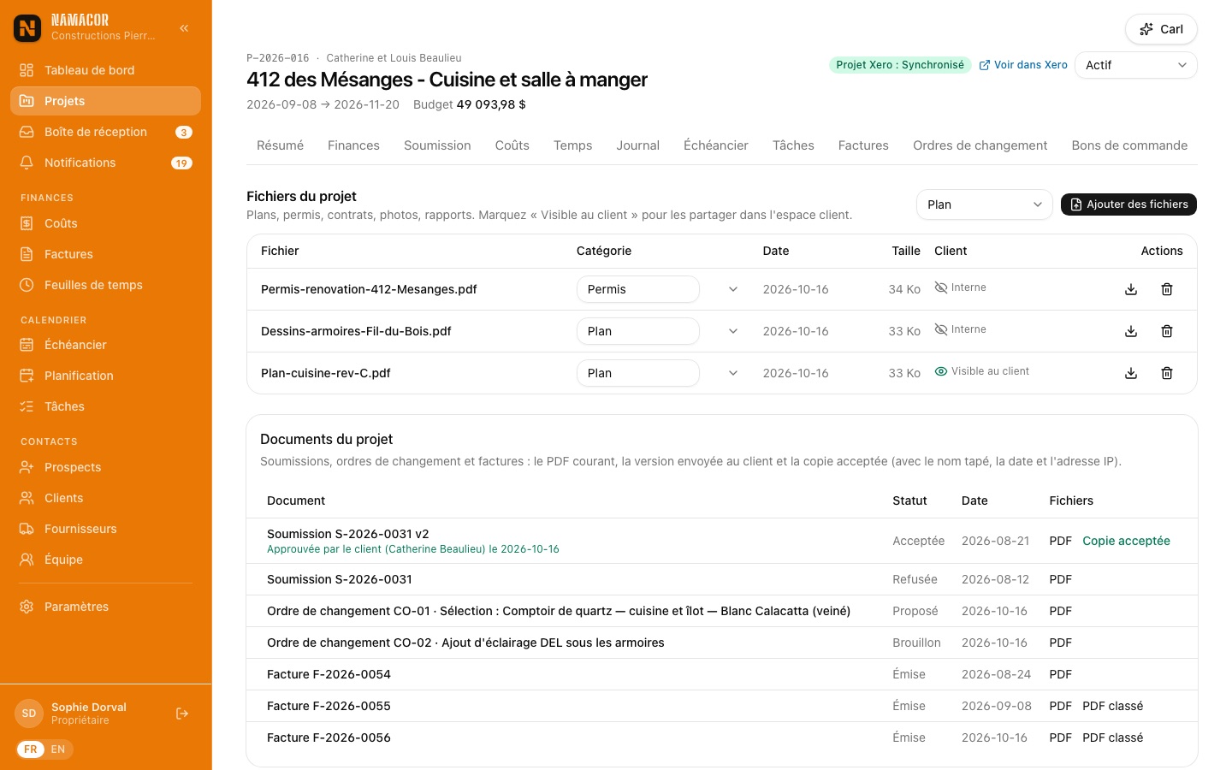Open the Soumission tab
The image size is (1232, 770).
pos(437,145)
